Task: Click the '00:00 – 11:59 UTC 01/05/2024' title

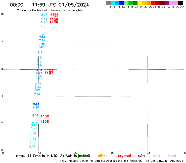Action: (49, 5)
